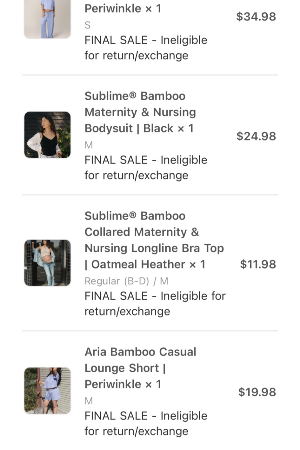Open the black bodysuit product image
300x450 pixels.
point(47,135)
